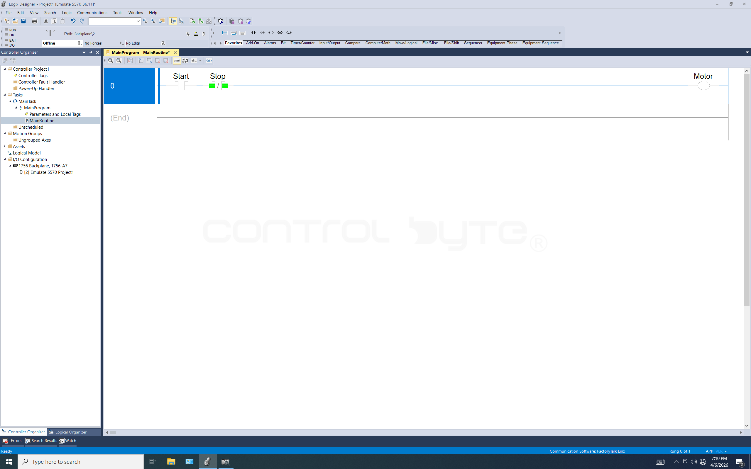Cut selection with the scissors icon
751x469 pixels.
pos(46,21)
